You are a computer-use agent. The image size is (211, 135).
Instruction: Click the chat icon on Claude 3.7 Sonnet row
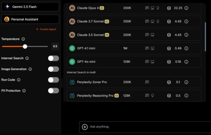(x=147, y=21)
